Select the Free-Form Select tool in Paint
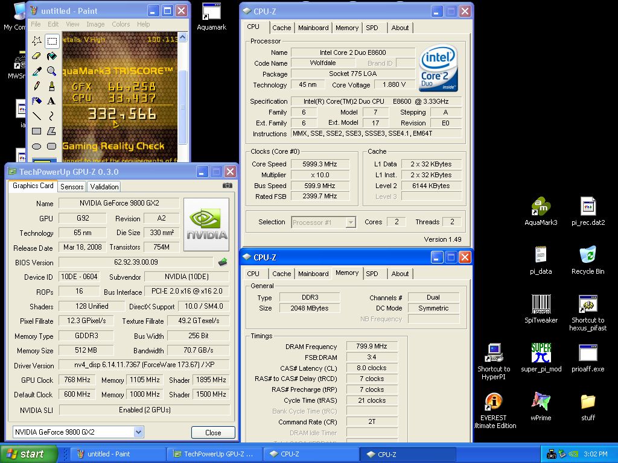The width and height of the screenshot is (618, 463). [37, 40]
